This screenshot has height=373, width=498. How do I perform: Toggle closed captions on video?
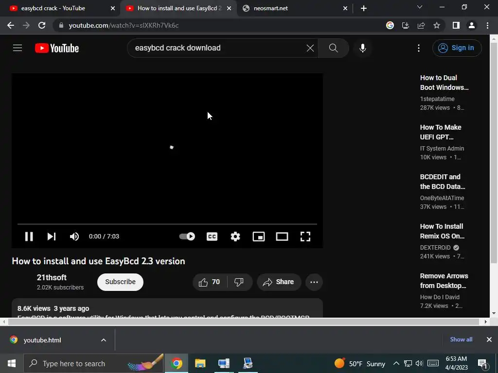pyautogui.click(x=212, y=237)
